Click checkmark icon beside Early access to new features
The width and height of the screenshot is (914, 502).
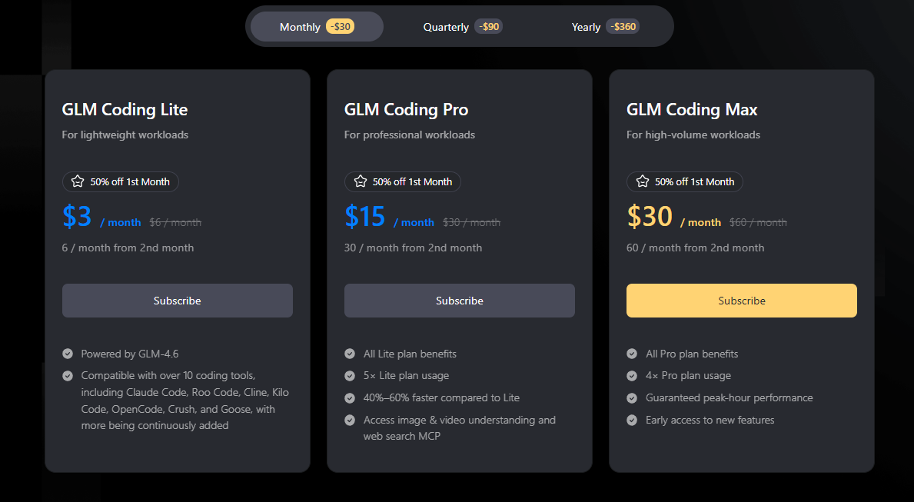pos(632,421)
